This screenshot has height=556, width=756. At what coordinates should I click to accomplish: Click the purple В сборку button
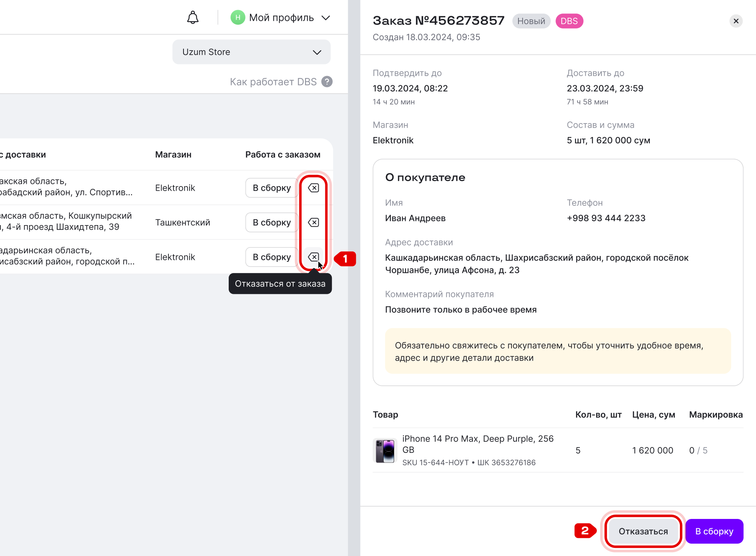coord(714,531)
